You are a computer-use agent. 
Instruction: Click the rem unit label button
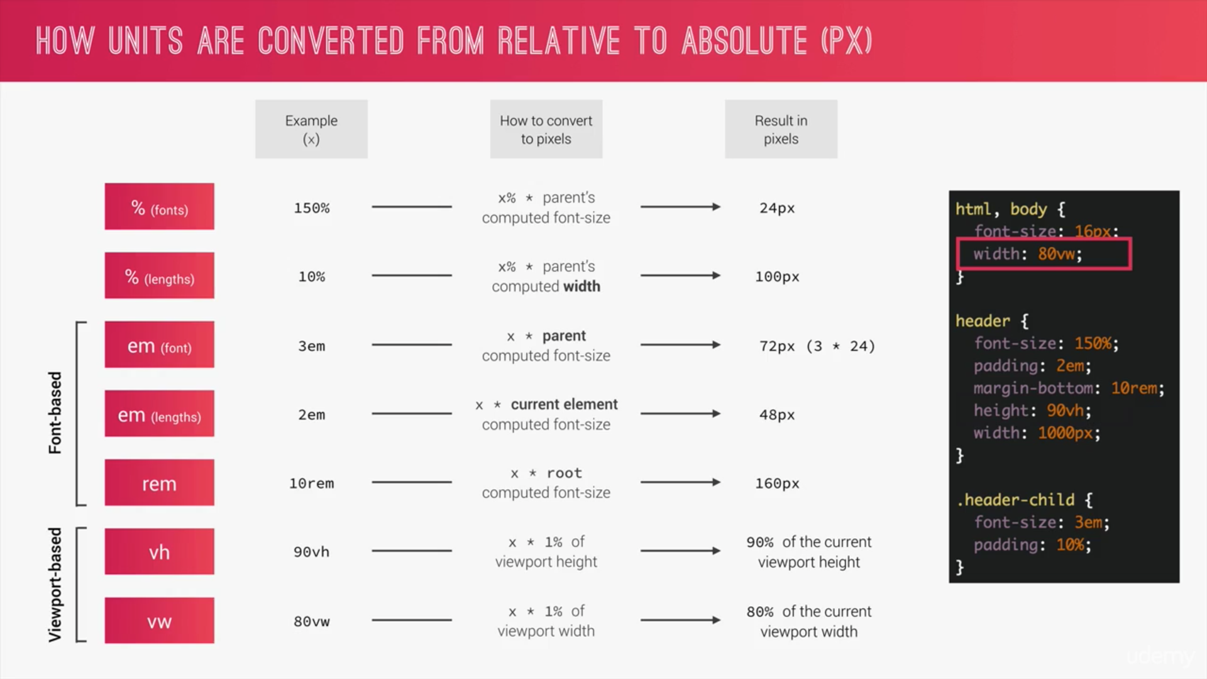(x=160, y=483)
